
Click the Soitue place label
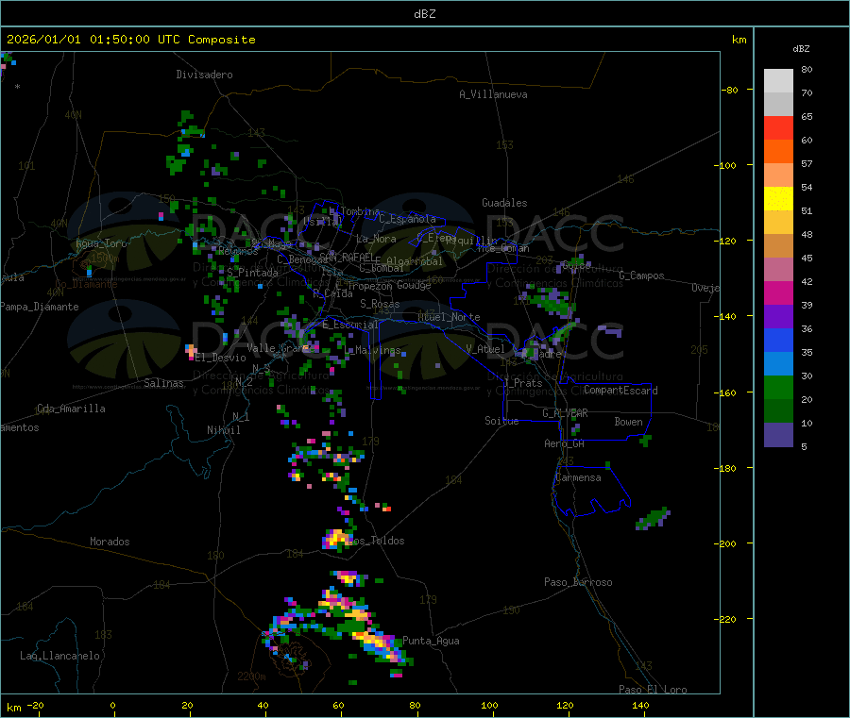[x=501, y=421]
